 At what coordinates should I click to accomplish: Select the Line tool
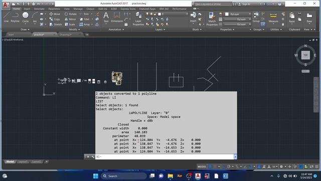coord(6,17)
